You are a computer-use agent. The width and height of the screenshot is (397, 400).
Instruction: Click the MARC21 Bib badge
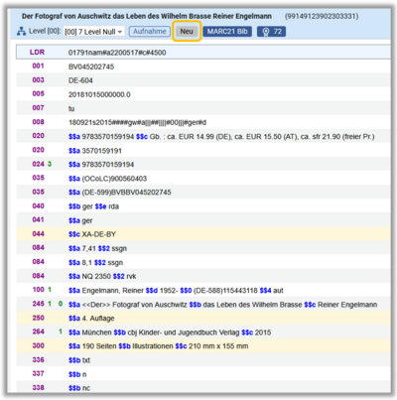tap(227, 32)
